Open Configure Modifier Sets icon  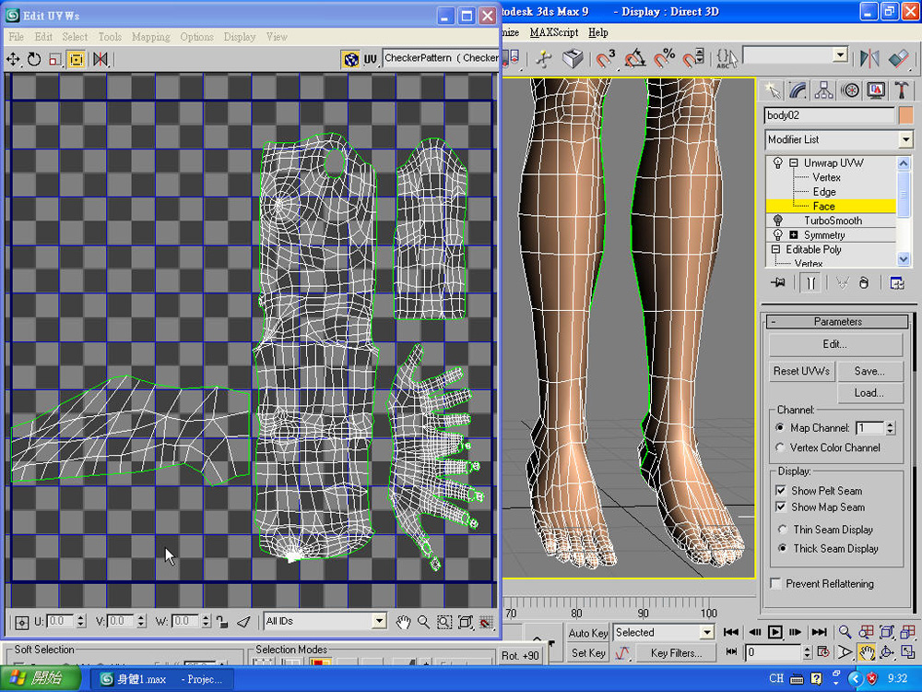(897, 283)
